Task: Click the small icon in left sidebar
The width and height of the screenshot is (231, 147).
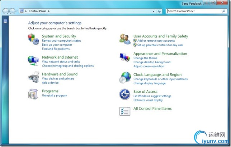Action: tap(5, 21)
